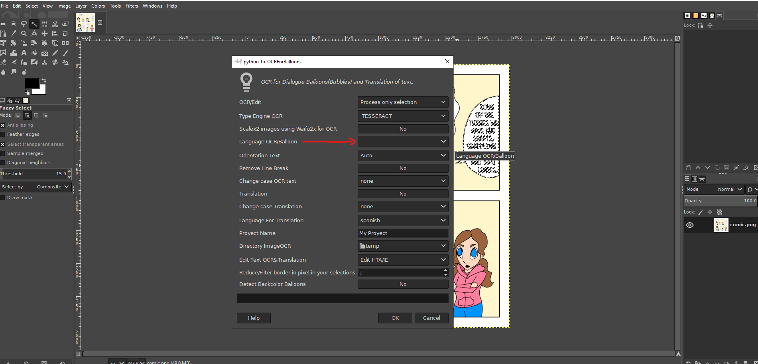Toggle visibility of comic.png layer

tap(690, 225)
